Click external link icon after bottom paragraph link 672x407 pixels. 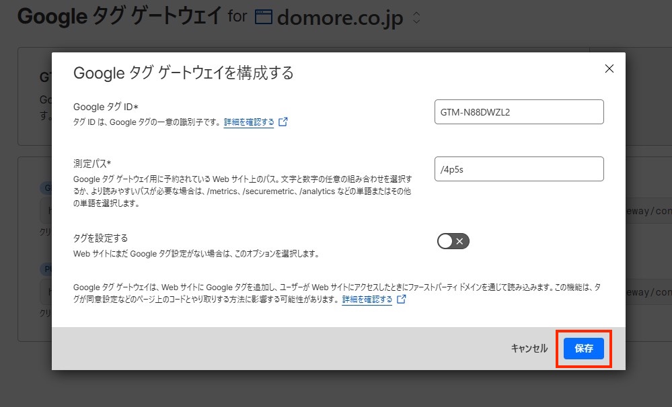[x=401, y=299]
